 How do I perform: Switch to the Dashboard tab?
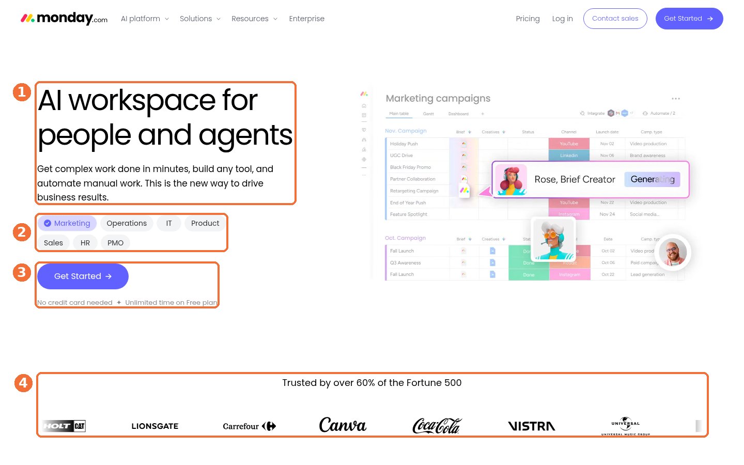(x=458, y=114)
